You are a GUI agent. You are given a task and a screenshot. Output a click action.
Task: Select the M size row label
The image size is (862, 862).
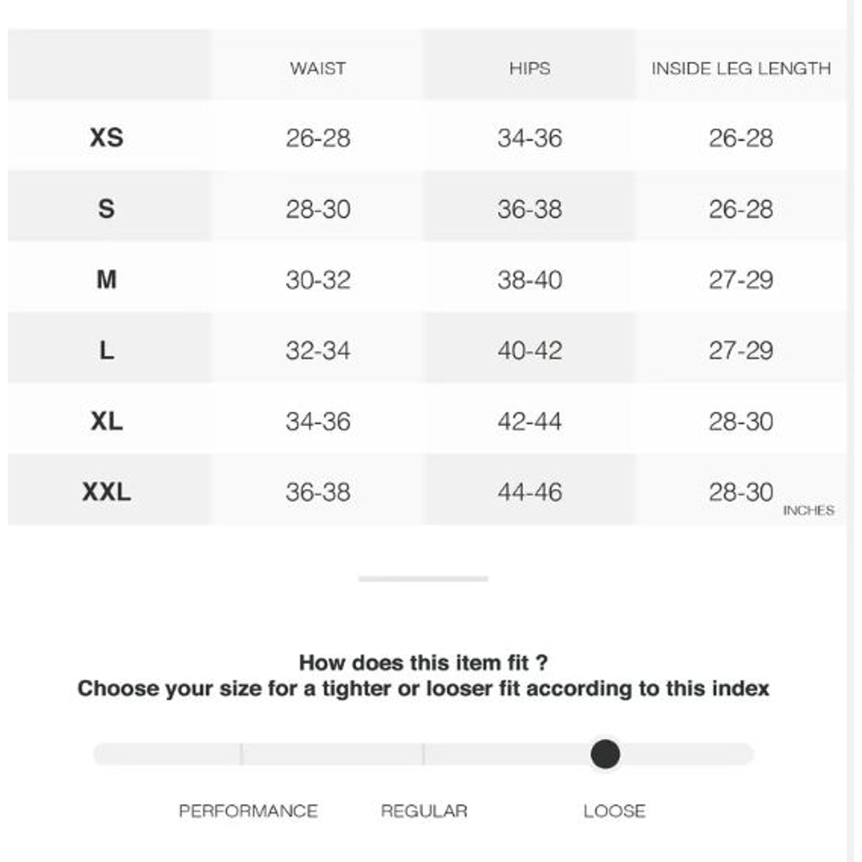107,279
